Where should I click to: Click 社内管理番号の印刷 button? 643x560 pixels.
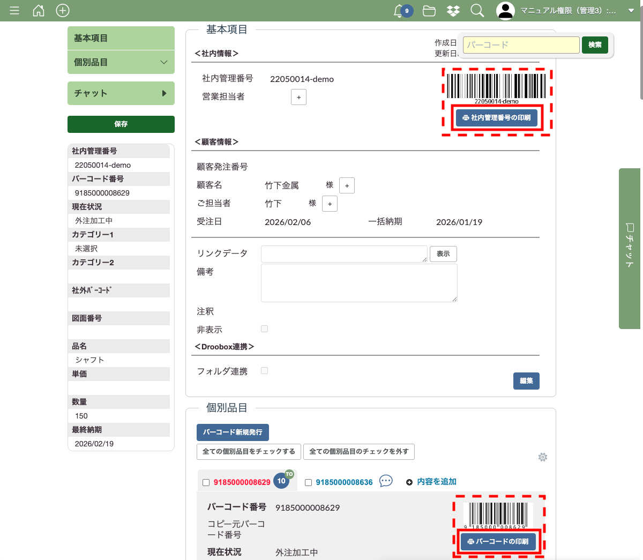(496, 117)
